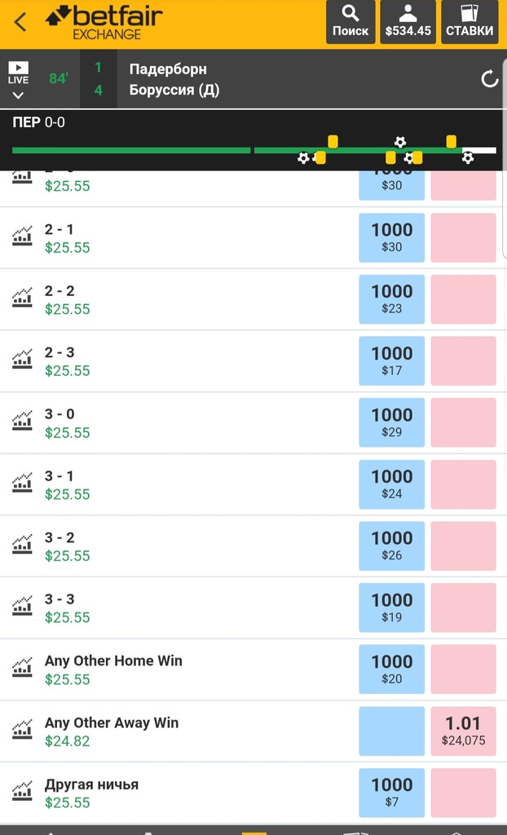
Task: Click the goal marker at timeline's far right
Action: (468, 157)
